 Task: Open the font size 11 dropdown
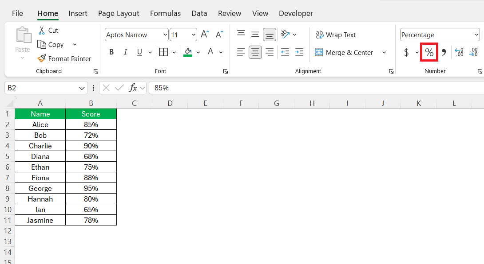click(194, 35)
